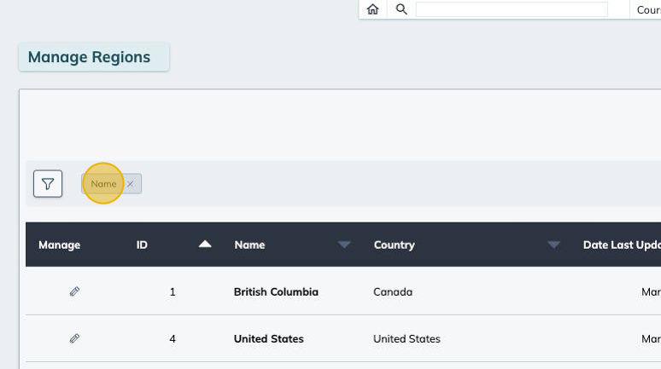Open the United States region name

coord(268,338)
